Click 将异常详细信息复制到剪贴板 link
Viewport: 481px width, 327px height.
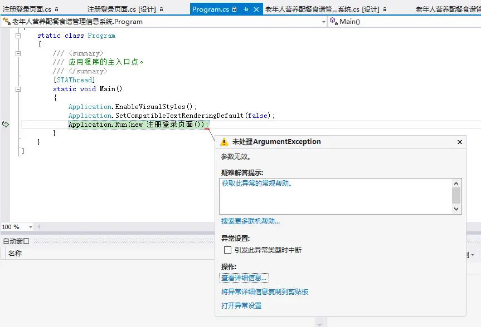click(265, 292)
